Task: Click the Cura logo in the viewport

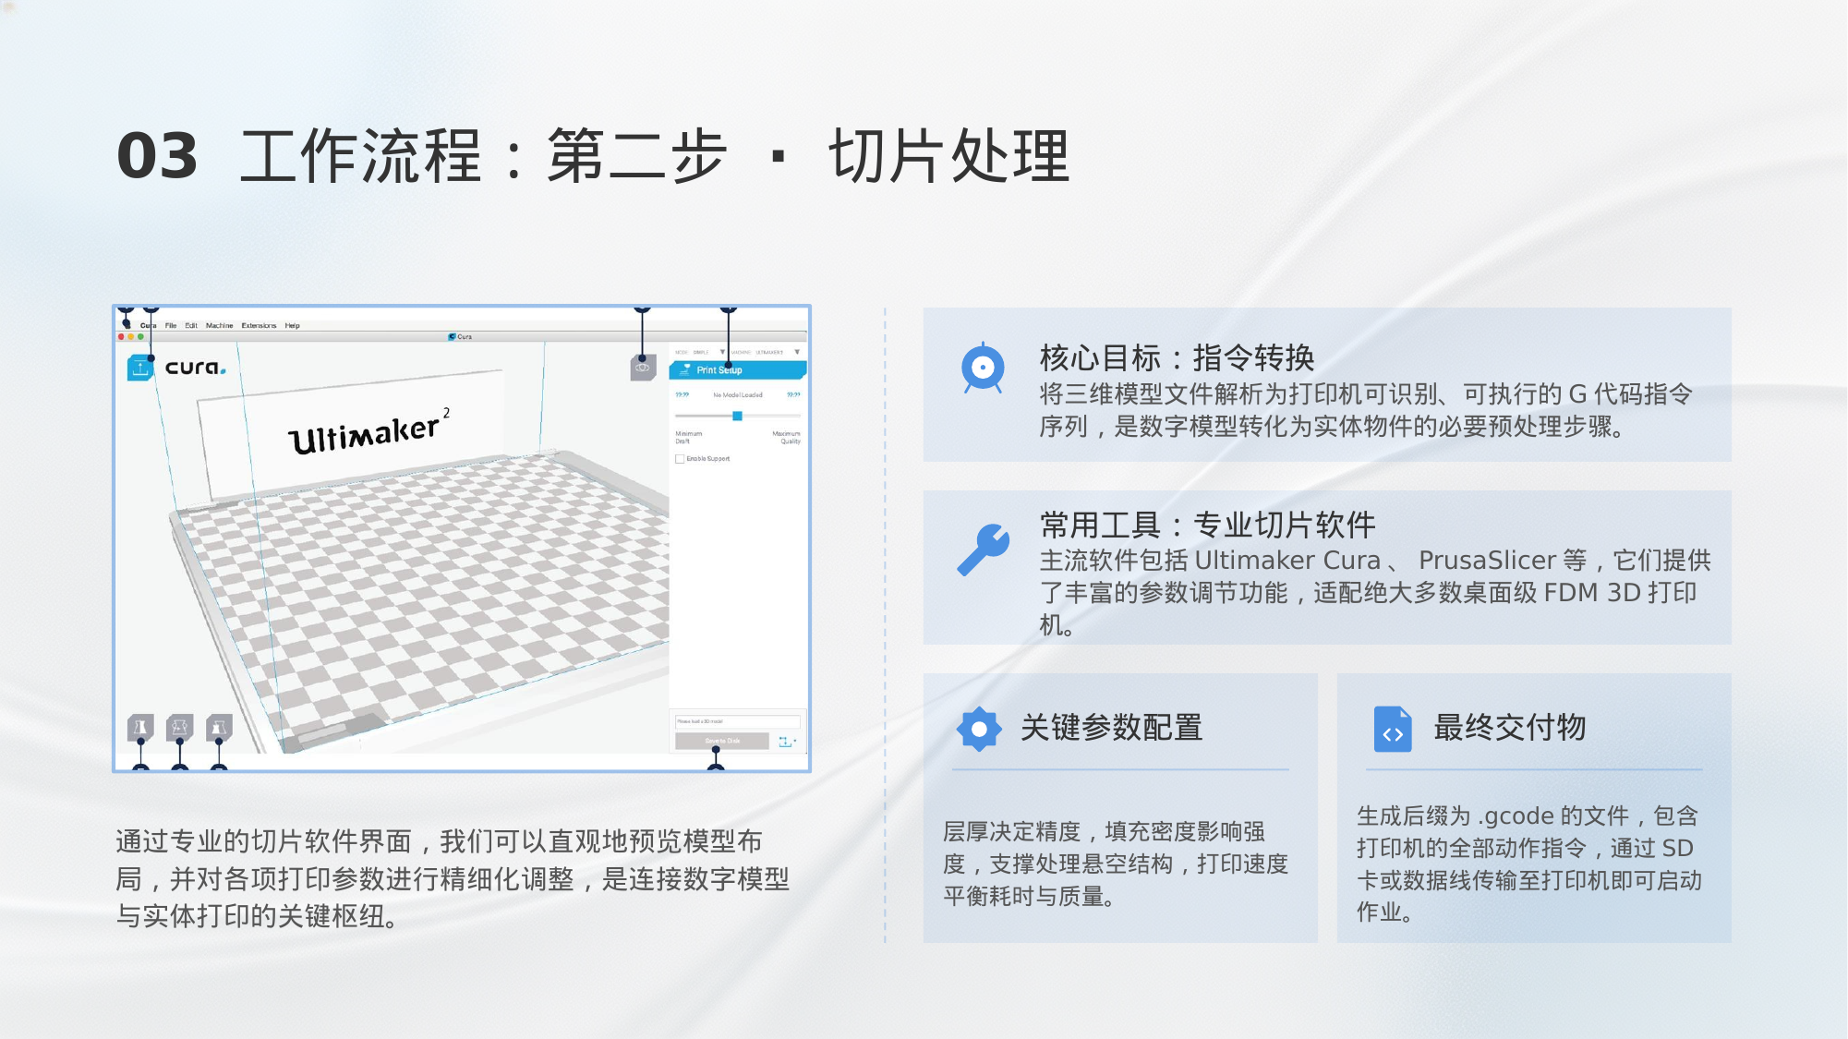Action: [x=195, y=368]
